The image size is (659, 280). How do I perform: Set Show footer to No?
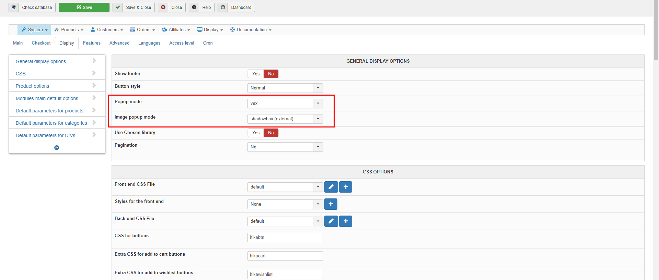pyautogui.click(x=271, y=74)
